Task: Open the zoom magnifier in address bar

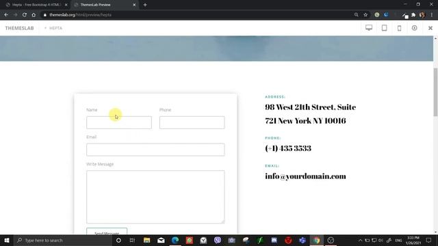Action: [356, 15]
